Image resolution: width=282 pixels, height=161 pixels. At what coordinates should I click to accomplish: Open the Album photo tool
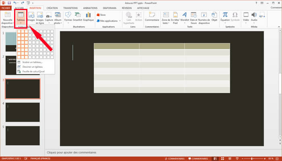tap(58, 18)
